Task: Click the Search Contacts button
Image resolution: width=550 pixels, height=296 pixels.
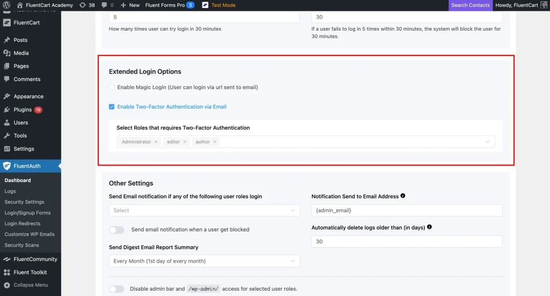Action: point(471,5)
